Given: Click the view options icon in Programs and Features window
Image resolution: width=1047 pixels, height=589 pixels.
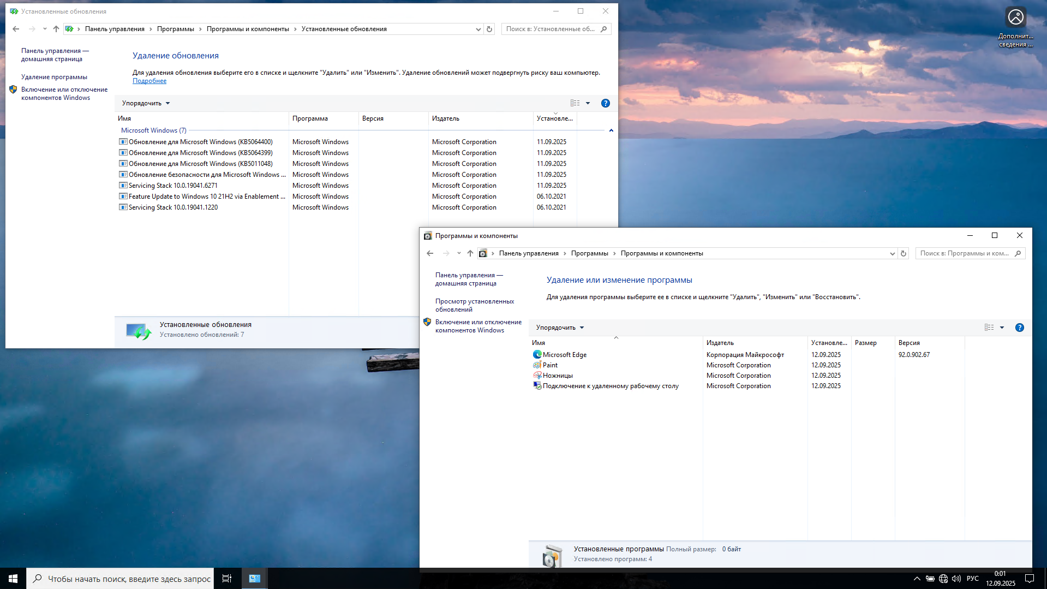Looking at the screenshot, I should (989, 328).
